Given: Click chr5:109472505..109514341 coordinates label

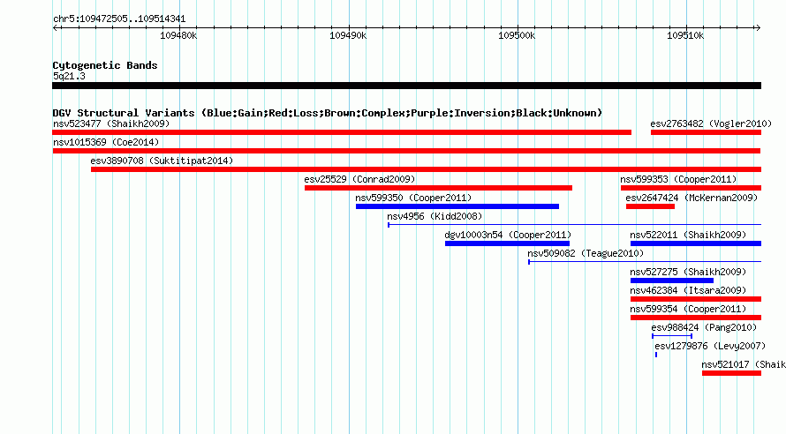Looking at the screenshot, I should click(x=119, y=19).
